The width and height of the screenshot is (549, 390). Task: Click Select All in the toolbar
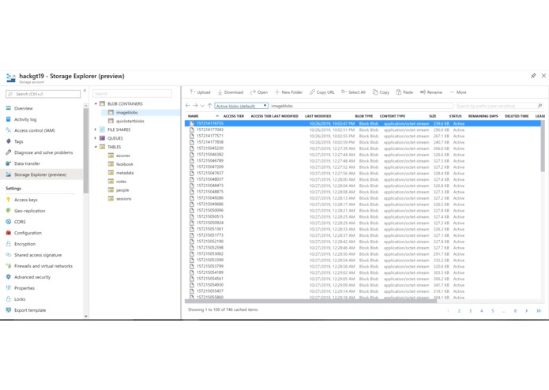click(x=353, y=92)
